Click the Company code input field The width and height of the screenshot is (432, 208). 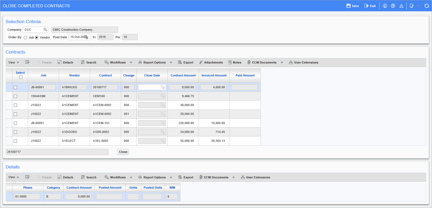(33, 30)
